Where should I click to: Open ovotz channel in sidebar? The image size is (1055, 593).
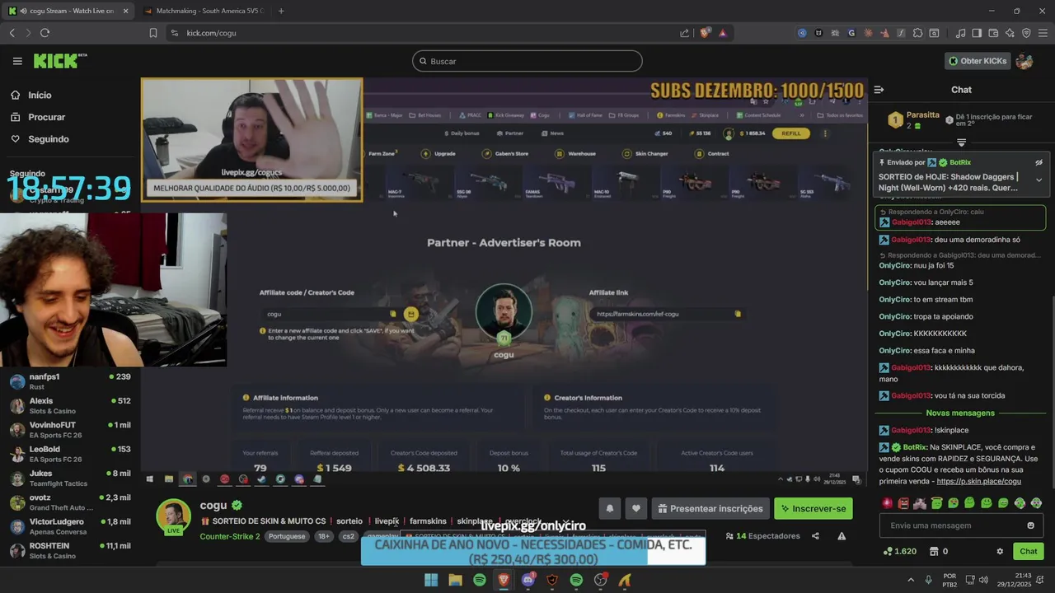[x=70, y=502]
